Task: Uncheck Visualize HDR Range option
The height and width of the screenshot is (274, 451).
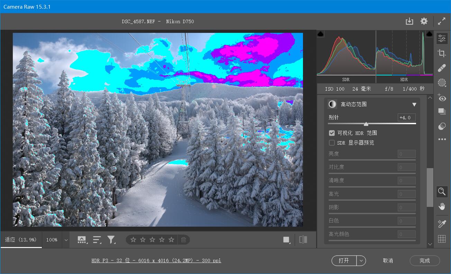Action: [x=332, y=133]
